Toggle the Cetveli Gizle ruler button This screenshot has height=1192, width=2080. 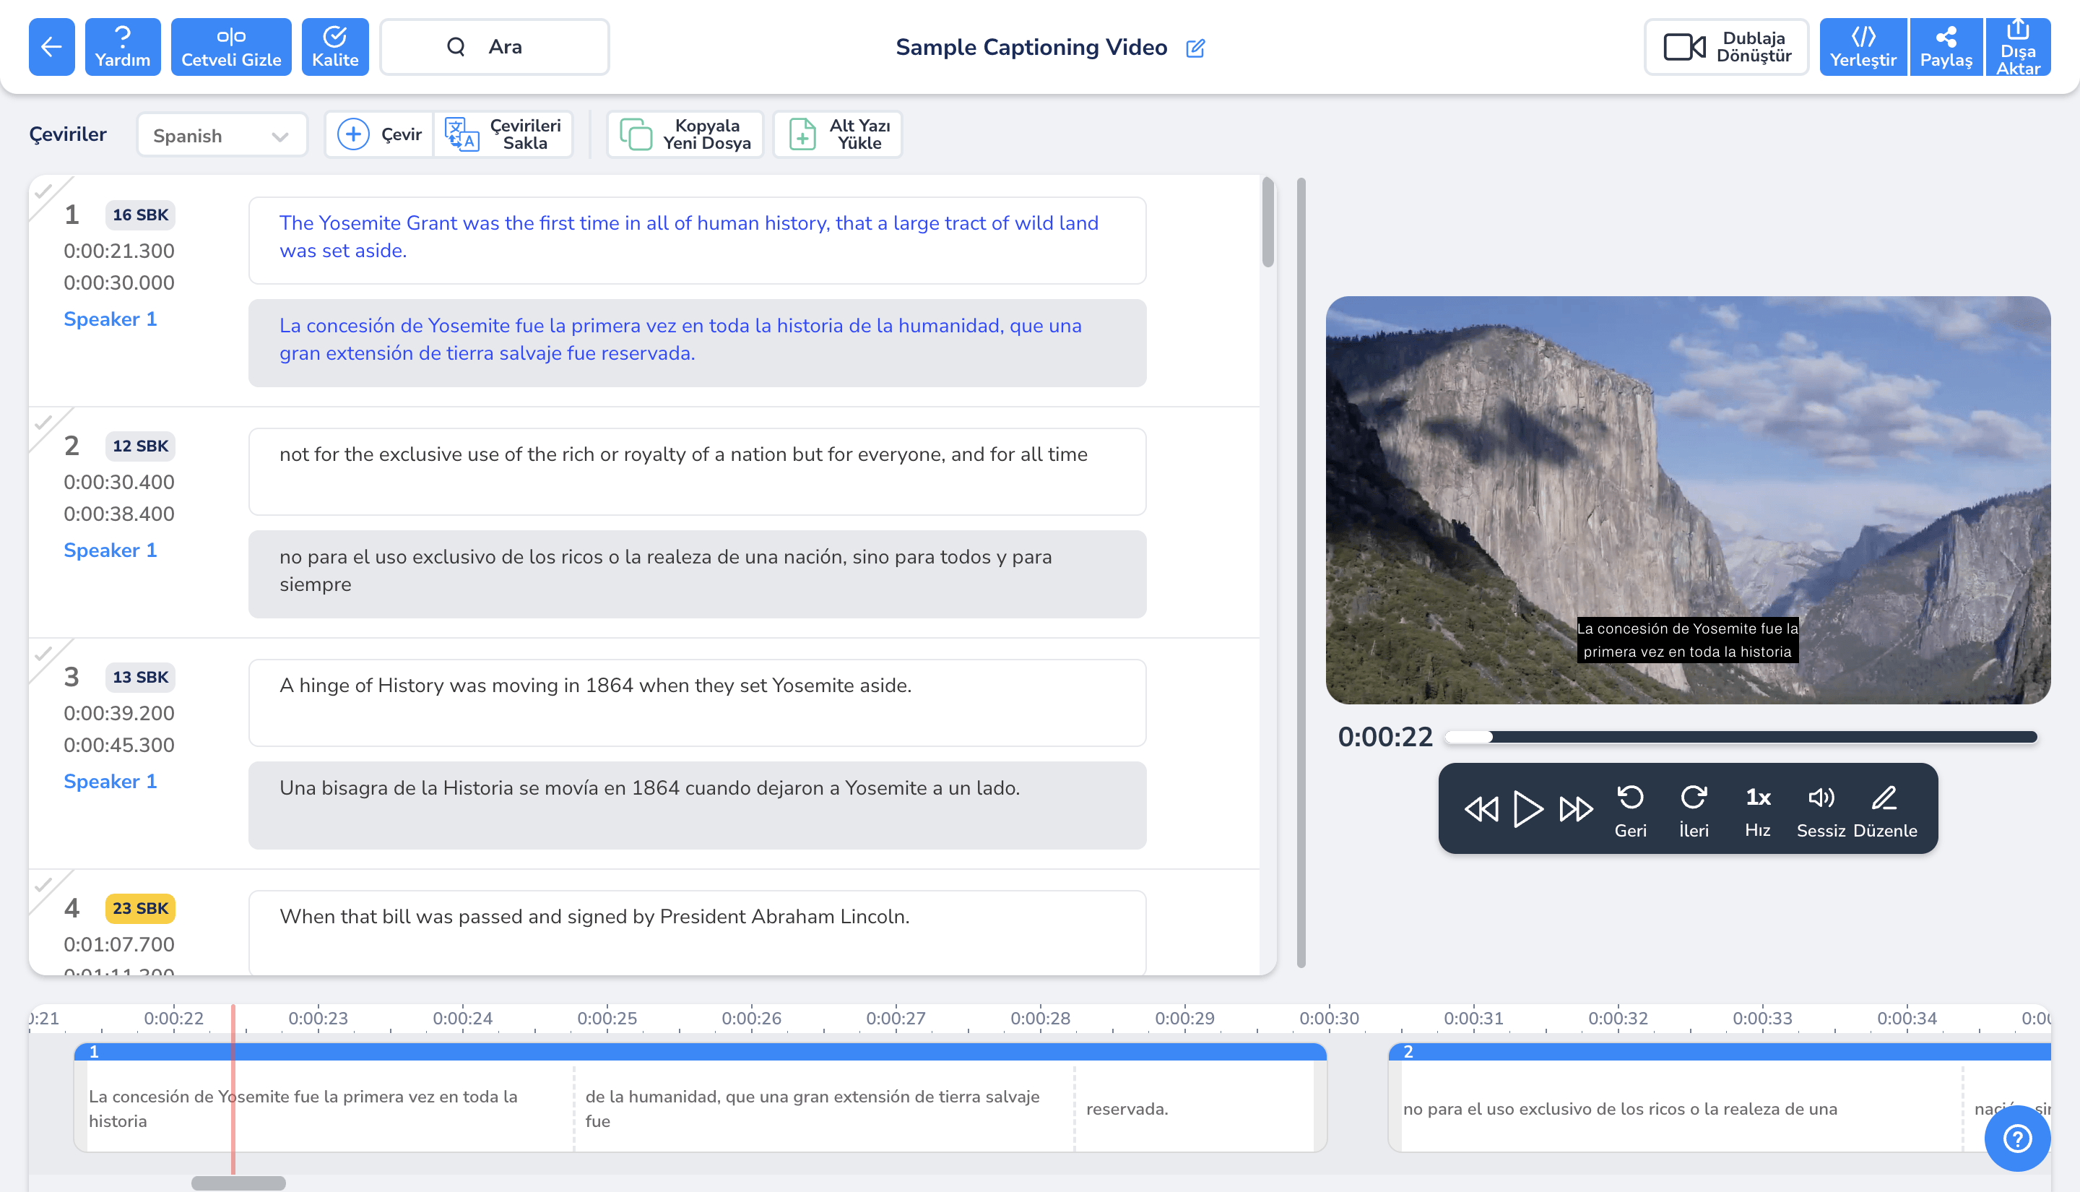tap(230, 47)
